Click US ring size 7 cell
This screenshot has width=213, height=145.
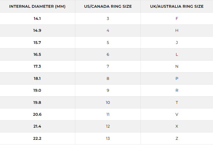pos(108,66)
